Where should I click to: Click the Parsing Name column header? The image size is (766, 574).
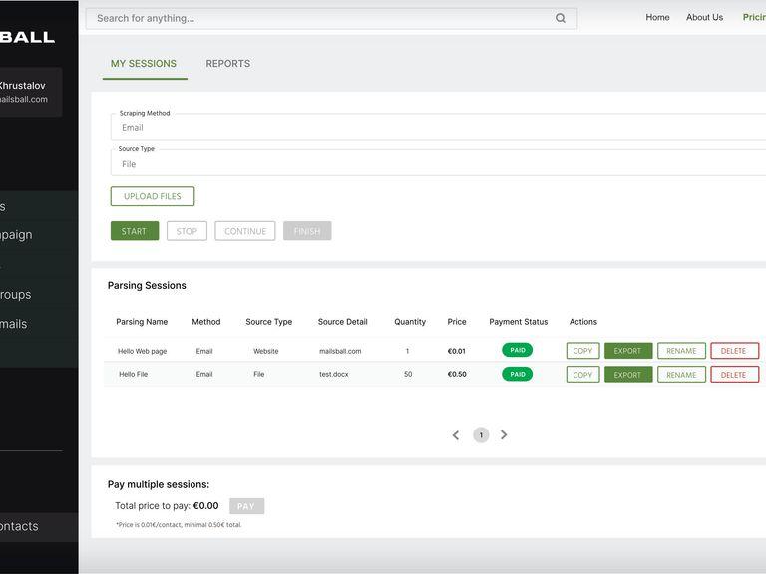point(142,322)
